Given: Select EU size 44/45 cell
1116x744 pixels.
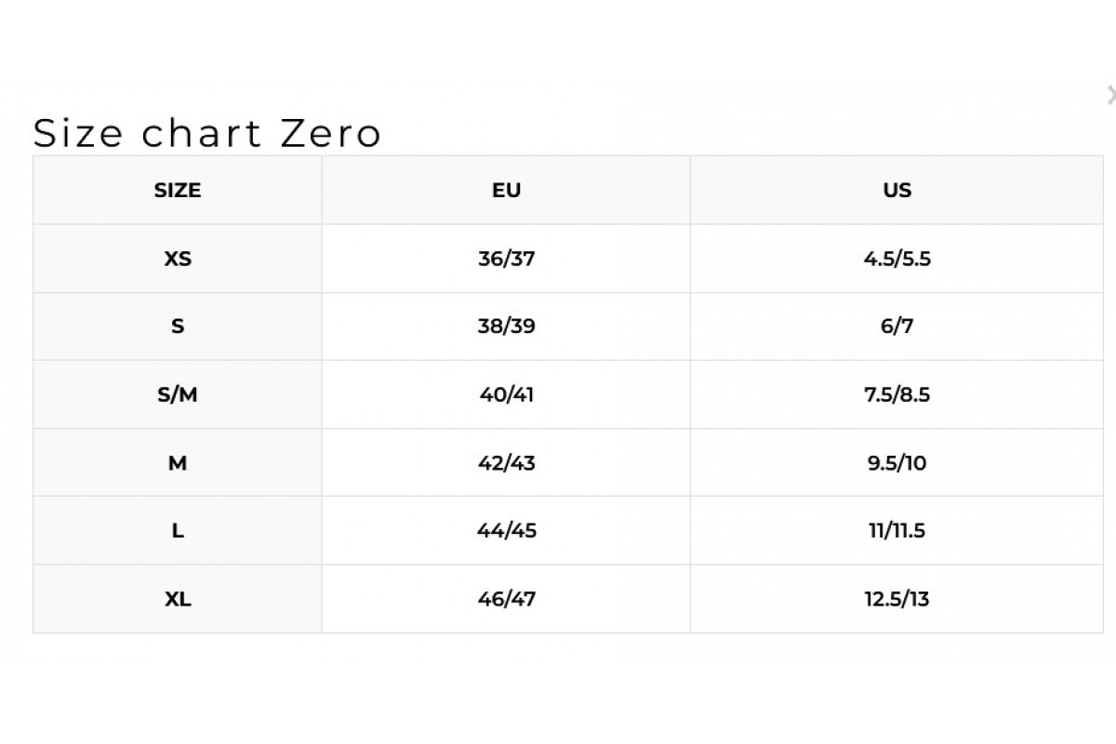Looking at the screenshot, I should (506, 531).
